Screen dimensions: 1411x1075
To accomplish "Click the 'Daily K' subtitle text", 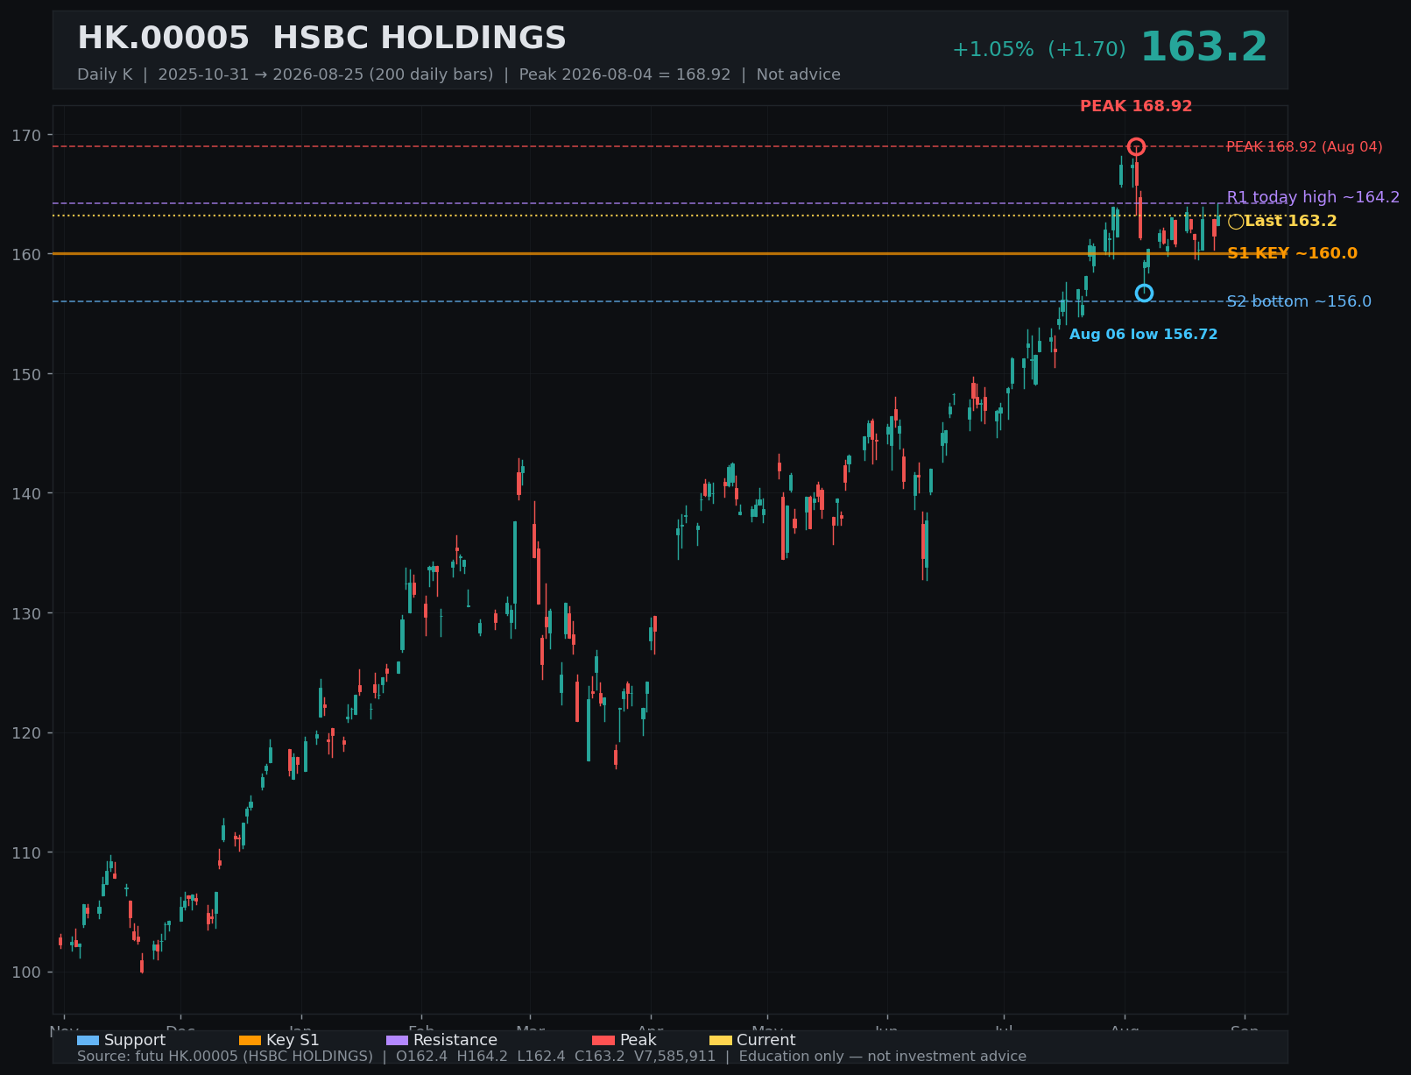I will pyautogui.click(x=104, y=74).
